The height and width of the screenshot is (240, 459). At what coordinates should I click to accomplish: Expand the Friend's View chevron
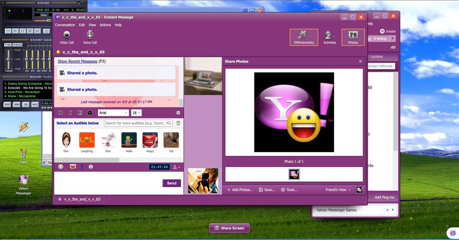click(349, 190)
